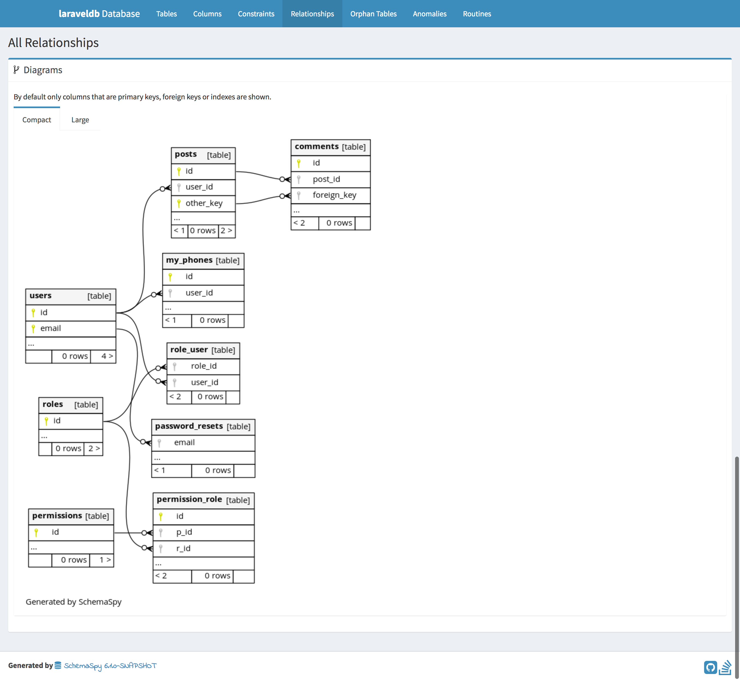
Task: Click permission_role id key icon
Action: point(161,516)
